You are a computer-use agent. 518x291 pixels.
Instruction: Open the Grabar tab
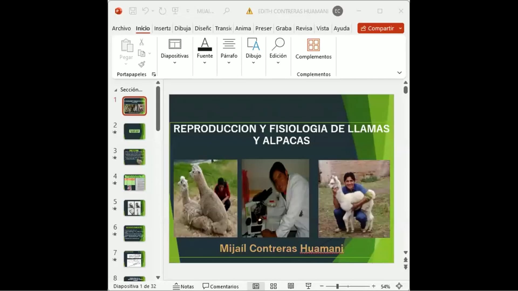click(283, 28)
